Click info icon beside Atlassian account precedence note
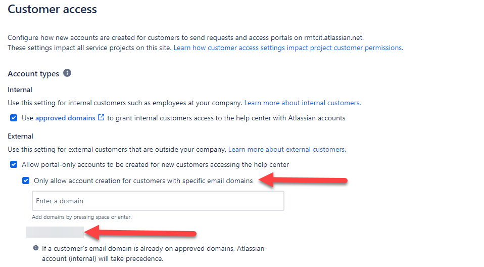Image resolution: width=484 pixels, height=267 pixels. click(36, 248)
